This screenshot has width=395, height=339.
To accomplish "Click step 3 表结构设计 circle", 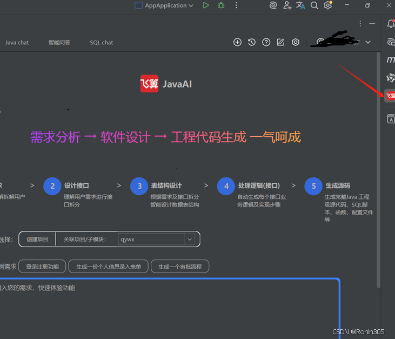I will click(139, 186).
